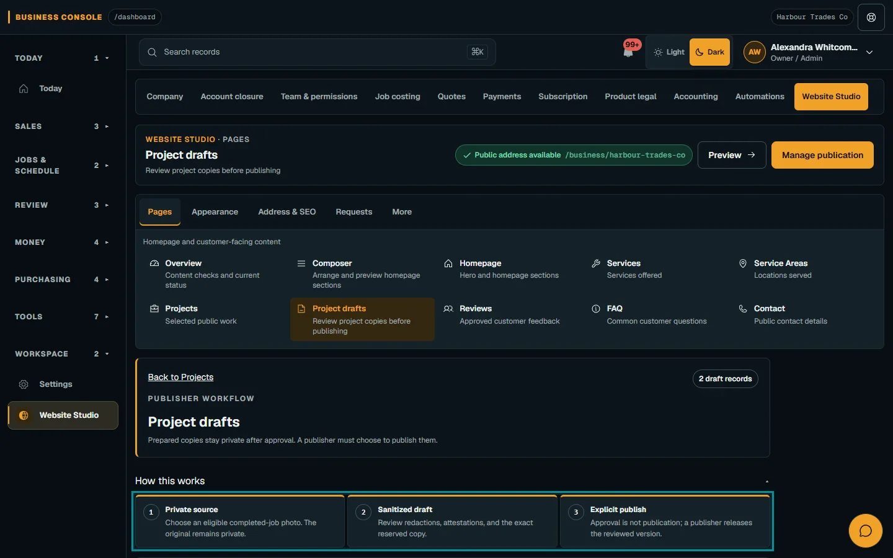Click the Settings gear icon in sidebar
This screenshot has width=893, height=558.
24,384
